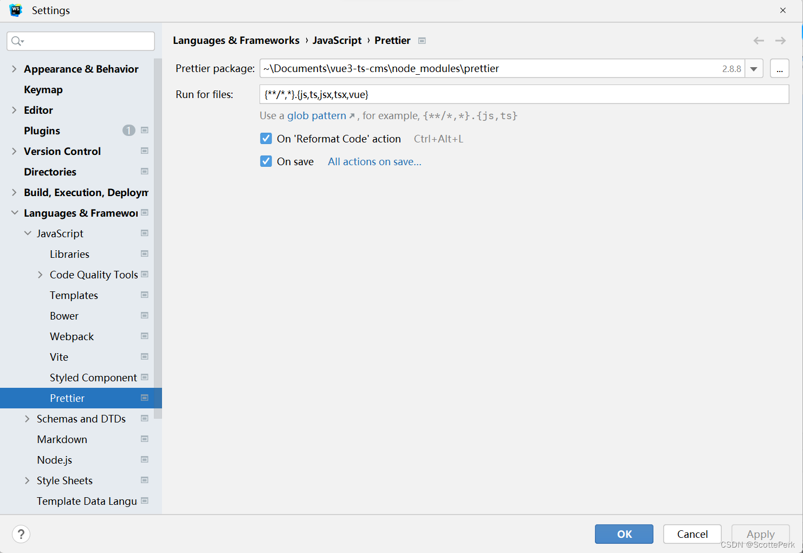Click the Cancel button
This screenshot has height=553, width=803.
692,534
